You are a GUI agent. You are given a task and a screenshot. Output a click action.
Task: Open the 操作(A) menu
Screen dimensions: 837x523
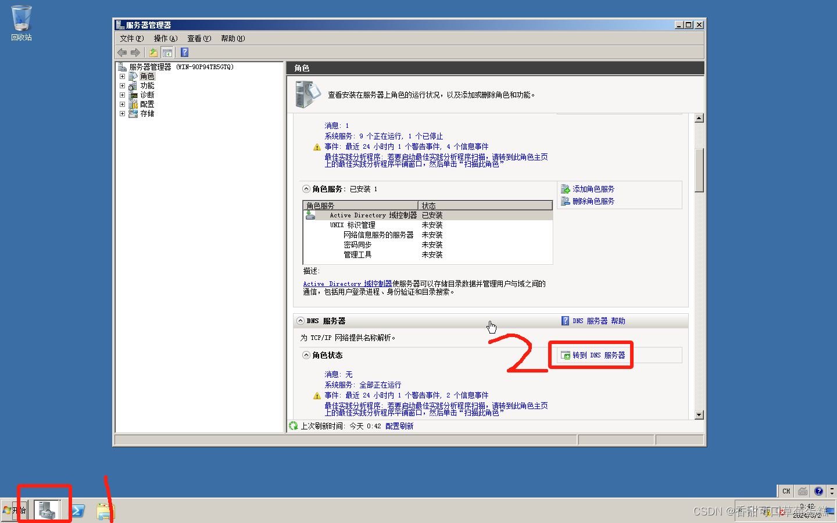pos(165,38)
